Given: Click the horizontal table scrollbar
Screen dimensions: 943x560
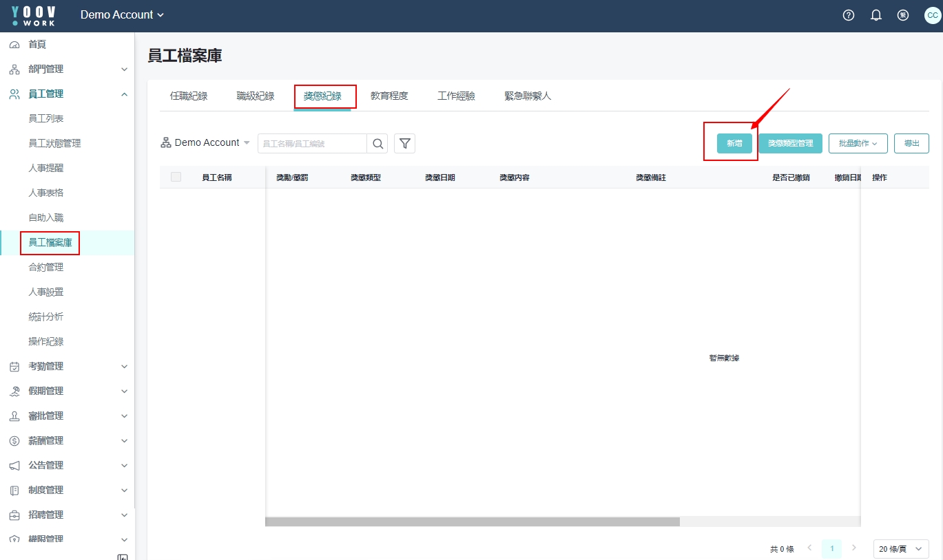Looking at the screenshot, I should coord(472,521).
